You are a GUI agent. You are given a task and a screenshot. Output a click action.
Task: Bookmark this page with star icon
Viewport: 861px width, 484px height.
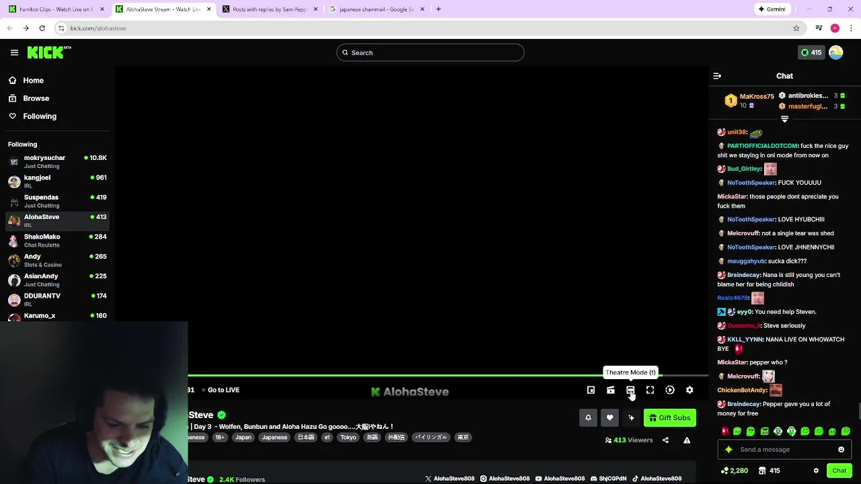click(796, 28)
